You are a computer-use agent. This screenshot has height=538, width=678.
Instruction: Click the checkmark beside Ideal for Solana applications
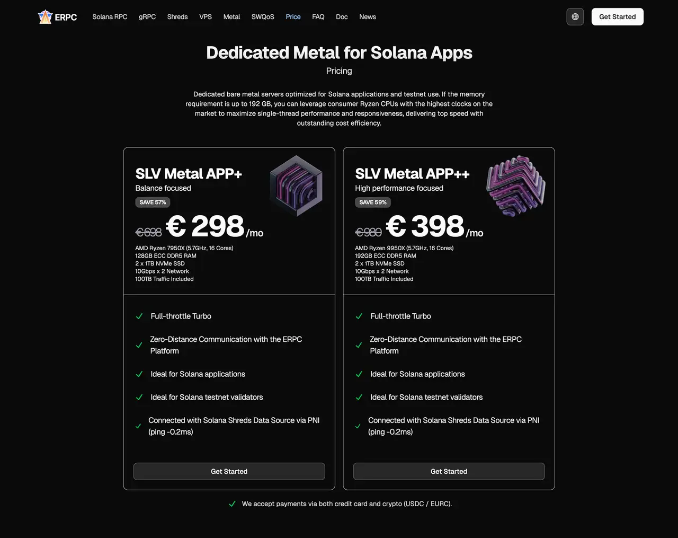pos(139,374)
